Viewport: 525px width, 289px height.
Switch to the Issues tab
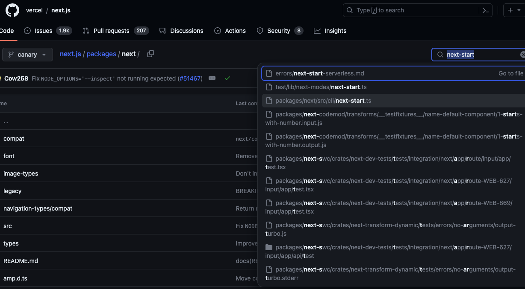48,31
